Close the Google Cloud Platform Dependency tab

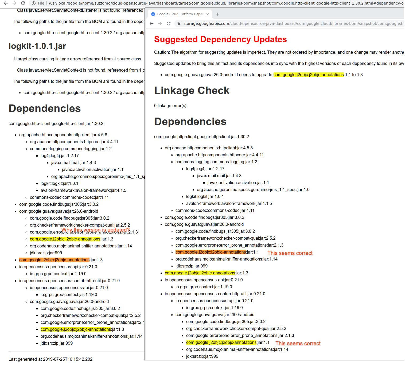pyautogui.click(x=208, y=14)
